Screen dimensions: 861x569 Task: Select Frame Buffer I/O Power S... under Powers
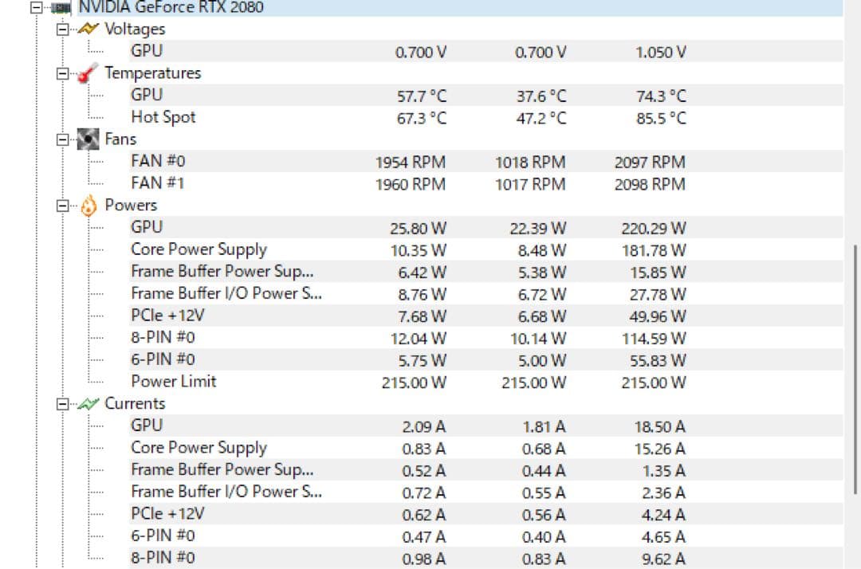pos(486,293)
